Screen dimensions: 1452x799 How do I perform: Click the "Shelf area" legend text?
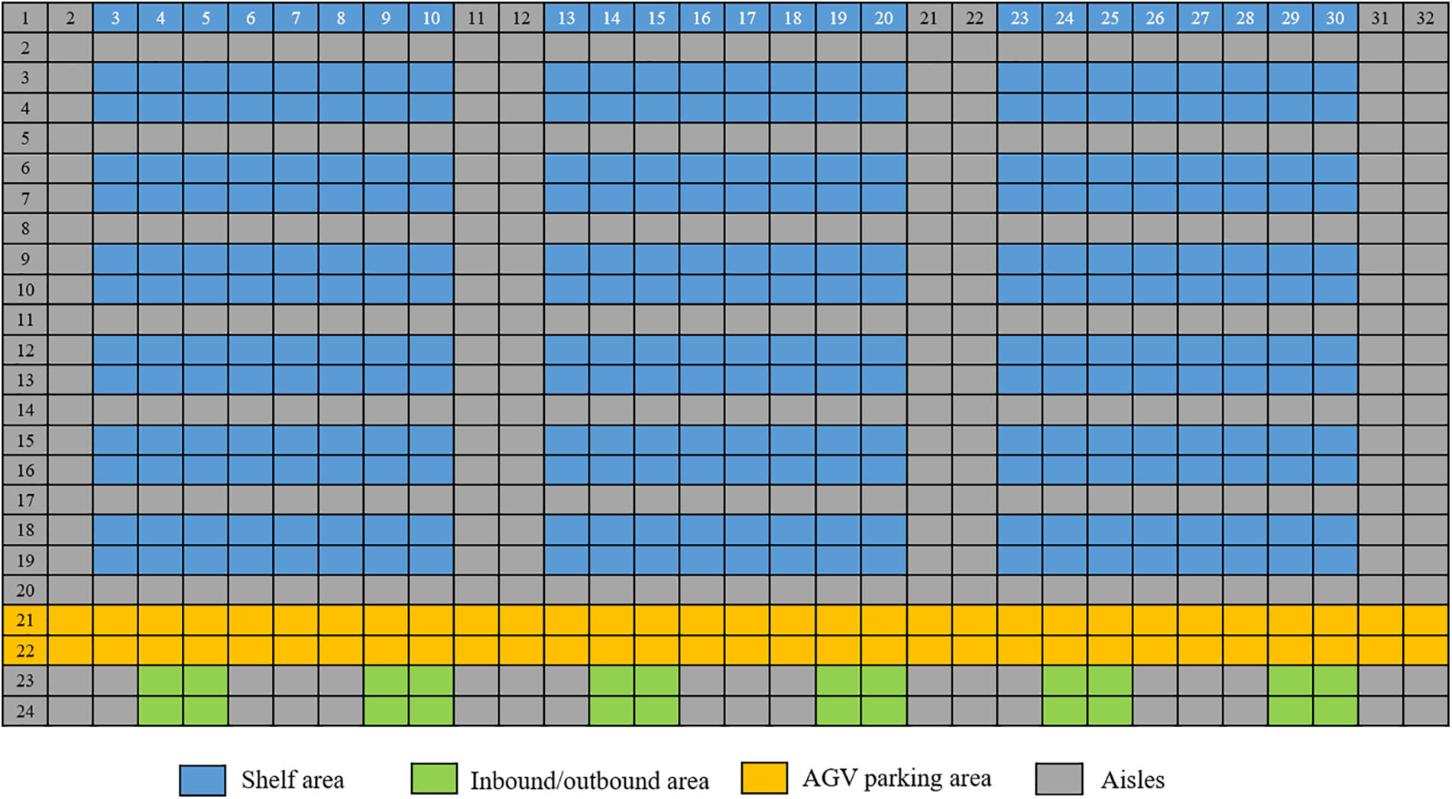coord(293,780)
